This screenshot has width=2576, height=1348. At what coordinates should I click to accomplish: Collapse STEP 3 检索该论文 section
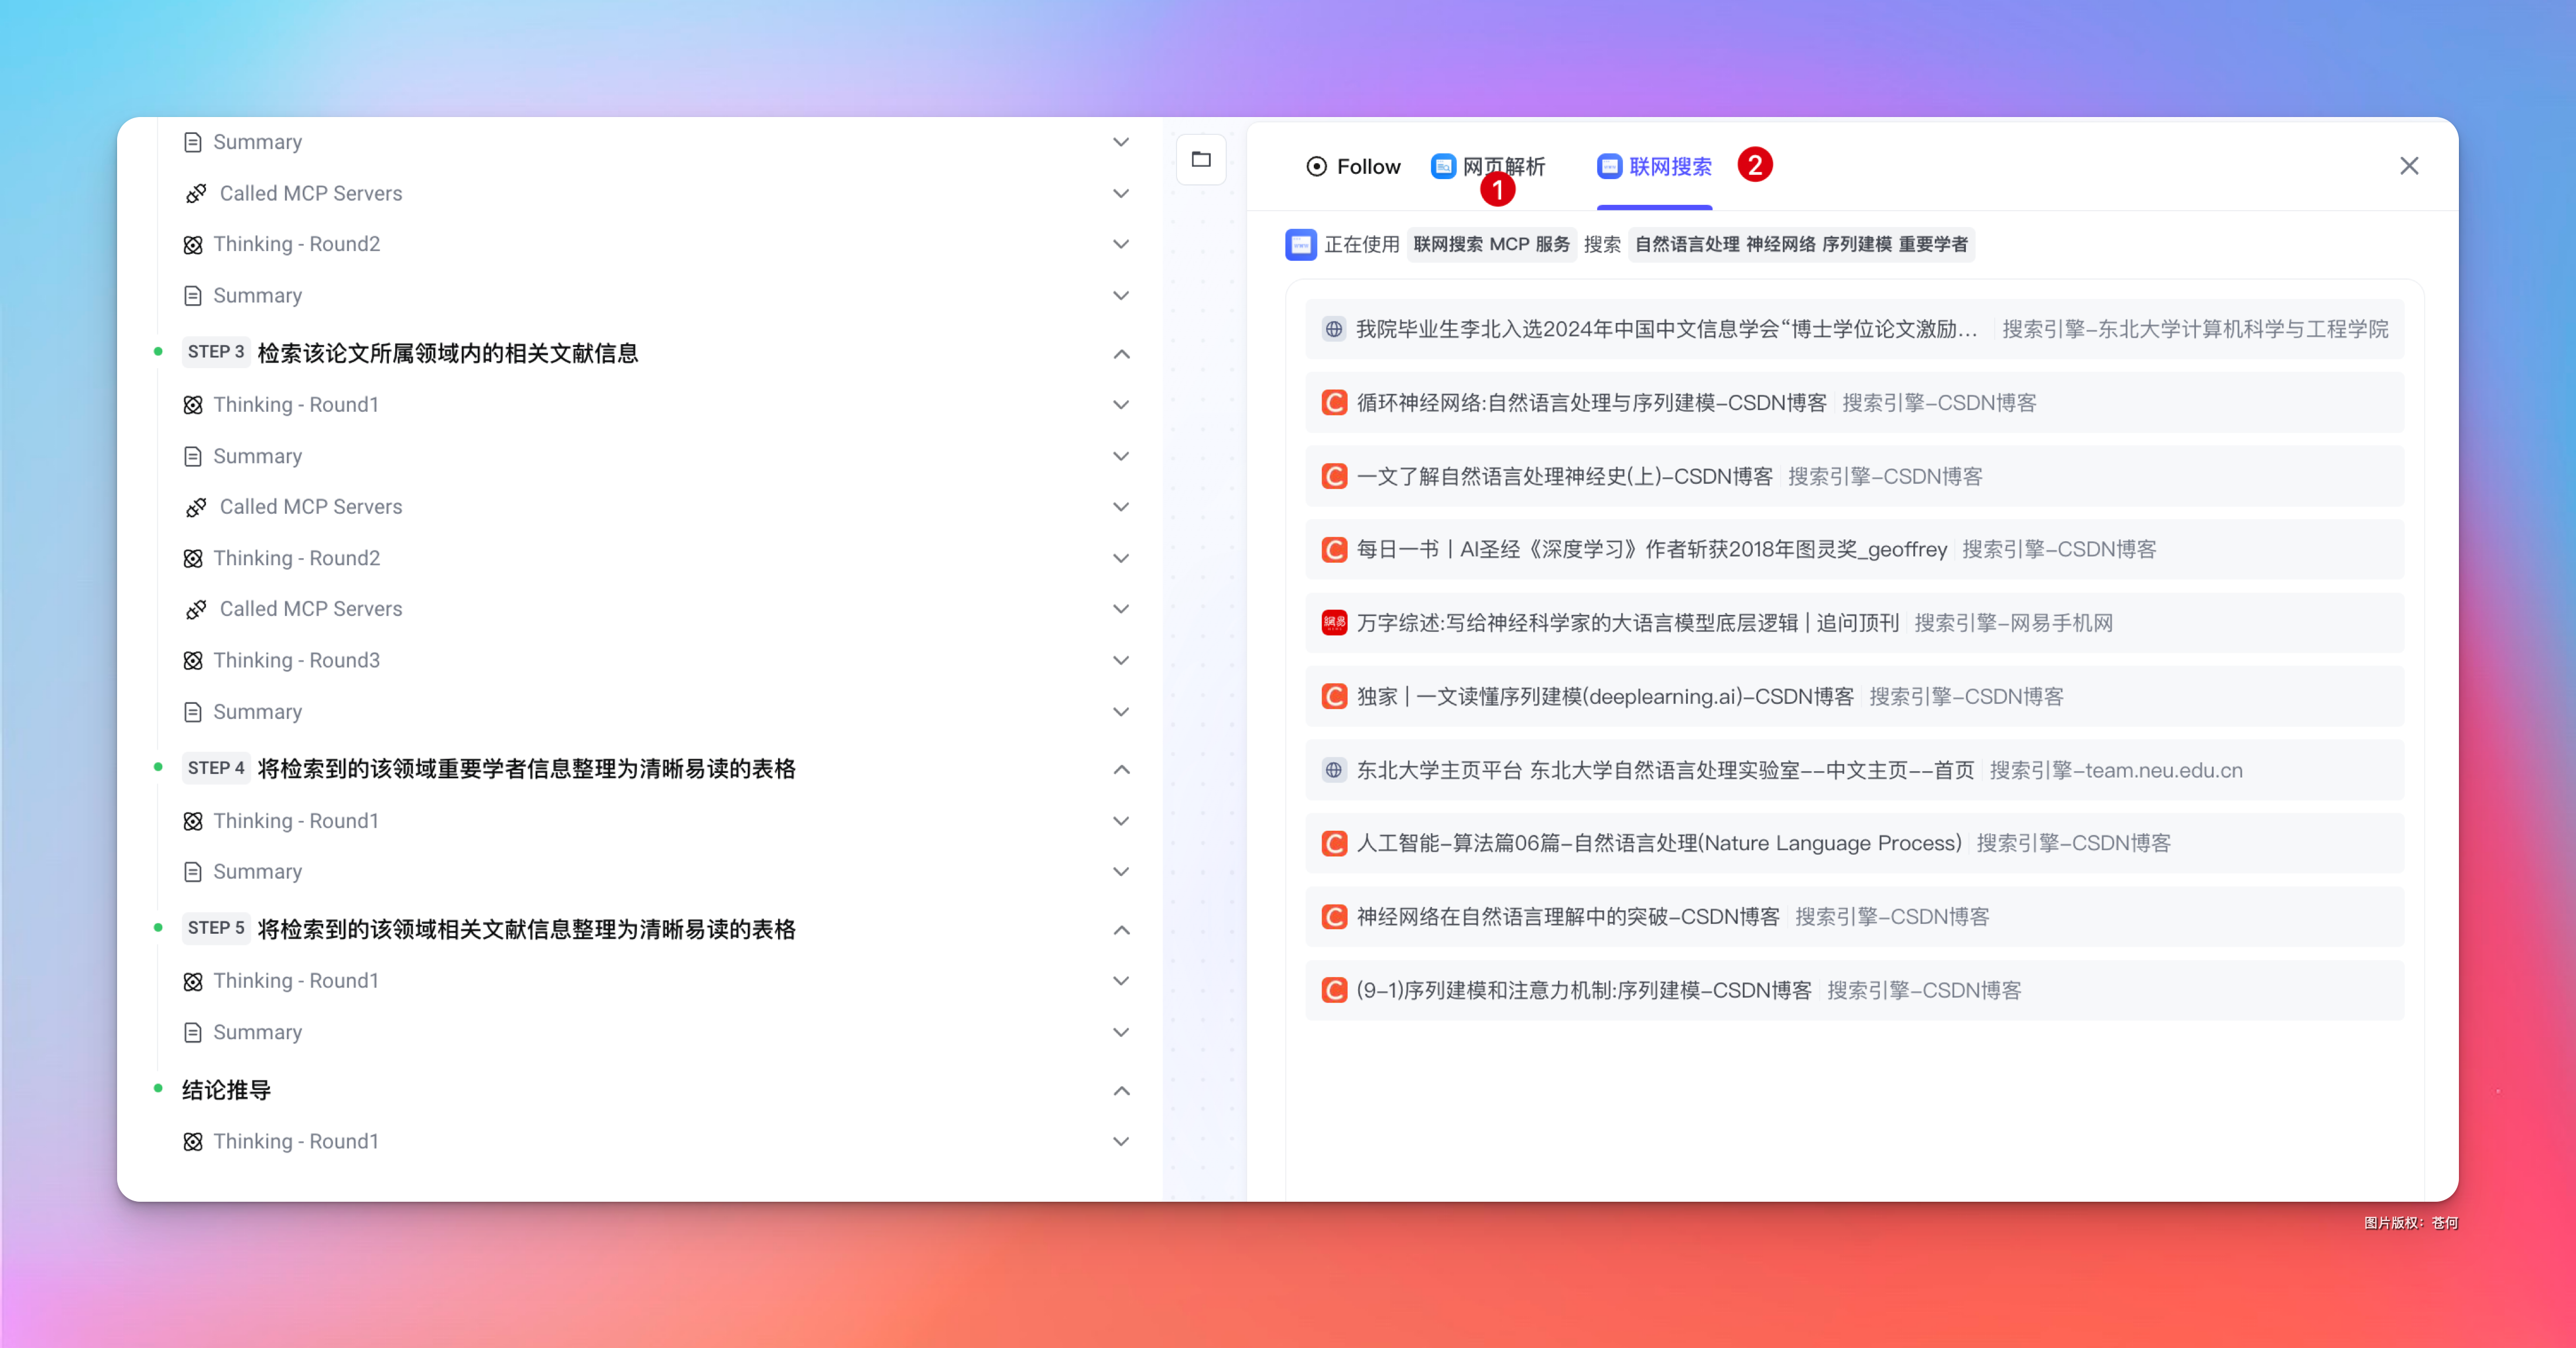click(1121, 354)
